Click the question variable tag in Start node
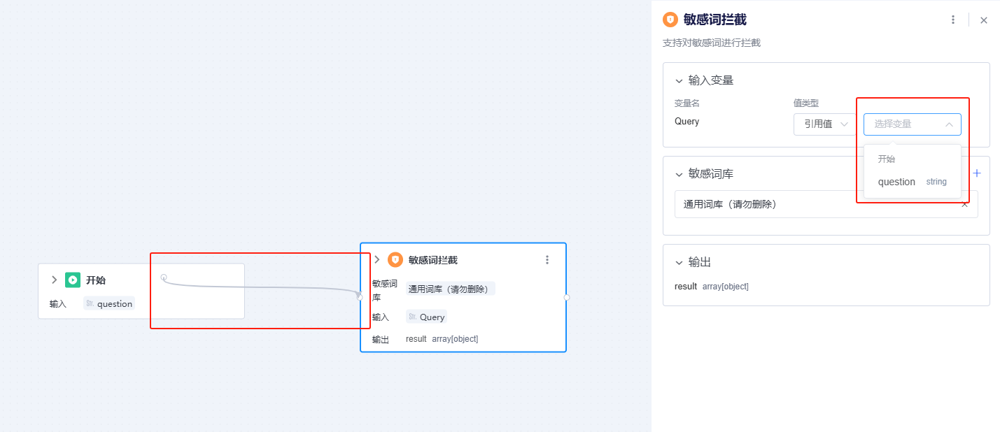Image resolution: width=1000 pixels, height=432 pixels. click(x=108, y=303)
